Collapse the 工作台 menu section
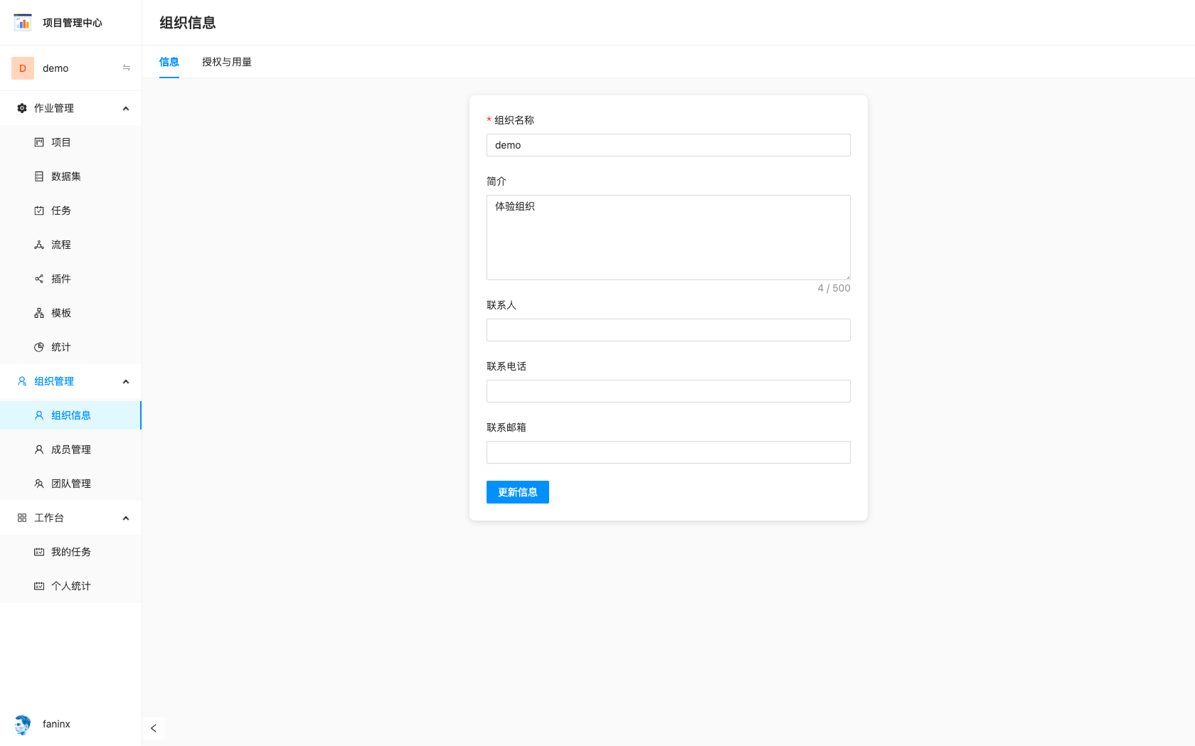Image resolution: width=1195 pixels, height=746 pixels. click(126, 518)
